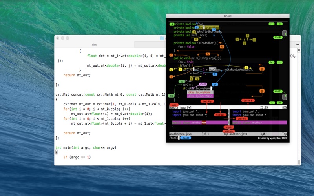The image size is (314, 196).
Task: Click the Another.java status line label
Action: click(238, 134)
